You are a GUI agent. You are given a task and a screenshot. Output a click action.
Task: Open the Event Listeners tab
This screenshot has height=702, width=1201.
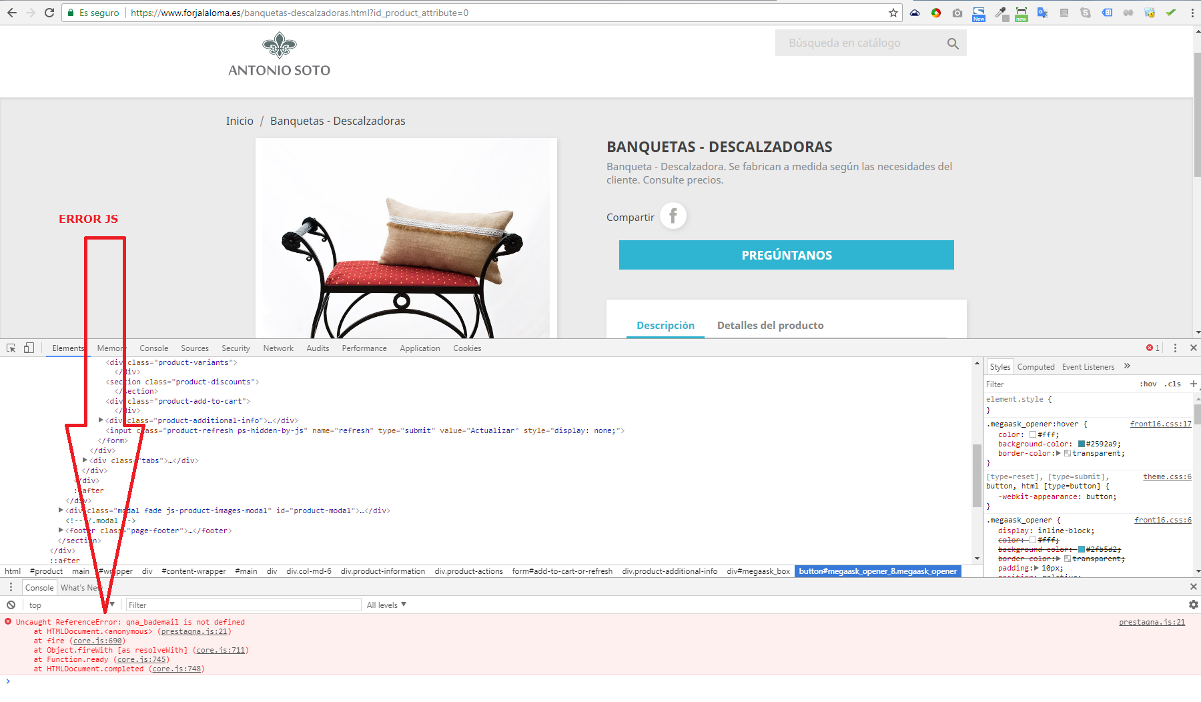pos(1088,366)
